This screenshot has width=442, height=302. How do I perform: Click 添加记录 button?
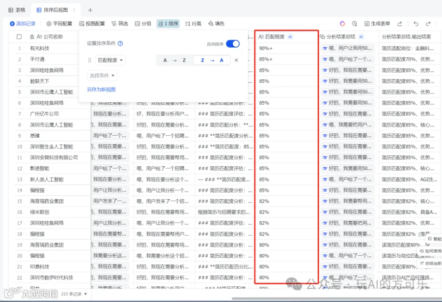[23, 24]
